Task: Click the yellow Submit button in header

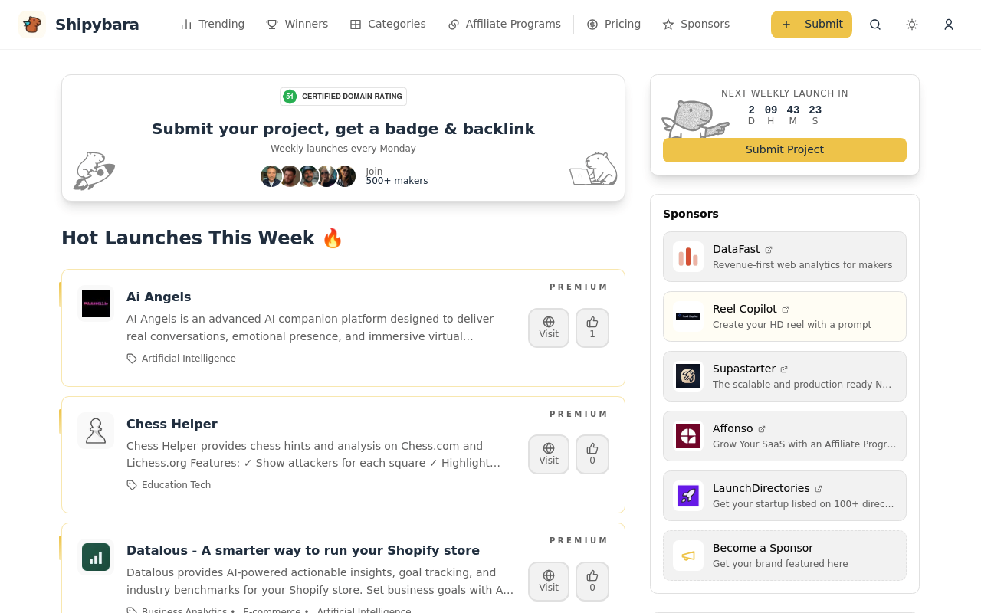Action: 812,25
